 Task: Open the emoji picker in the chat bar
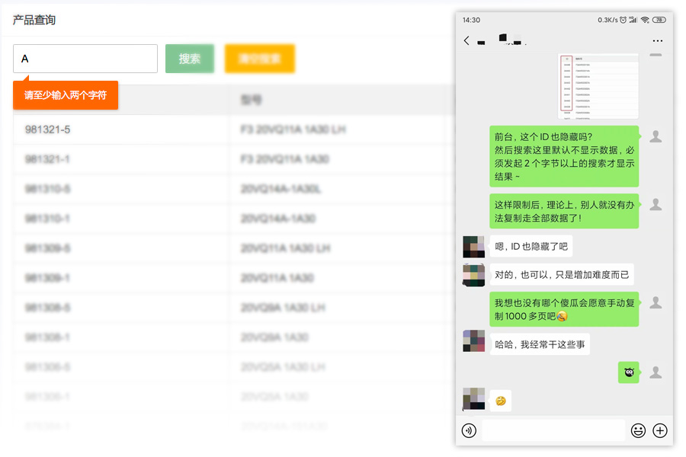(638, 430)
